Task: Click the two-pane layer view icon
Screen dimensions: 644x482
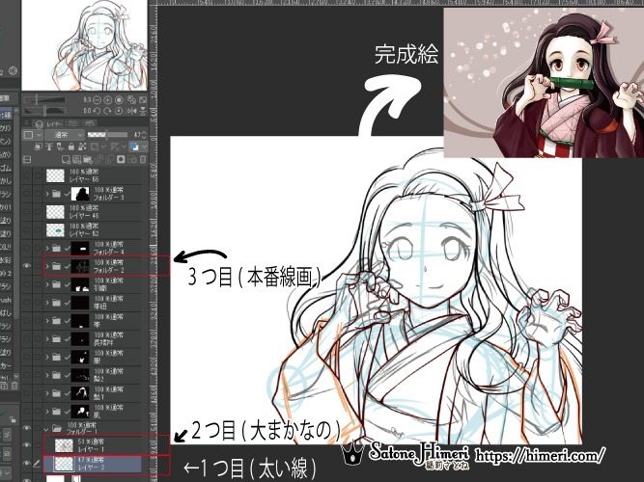Action: tap(27, 159)
